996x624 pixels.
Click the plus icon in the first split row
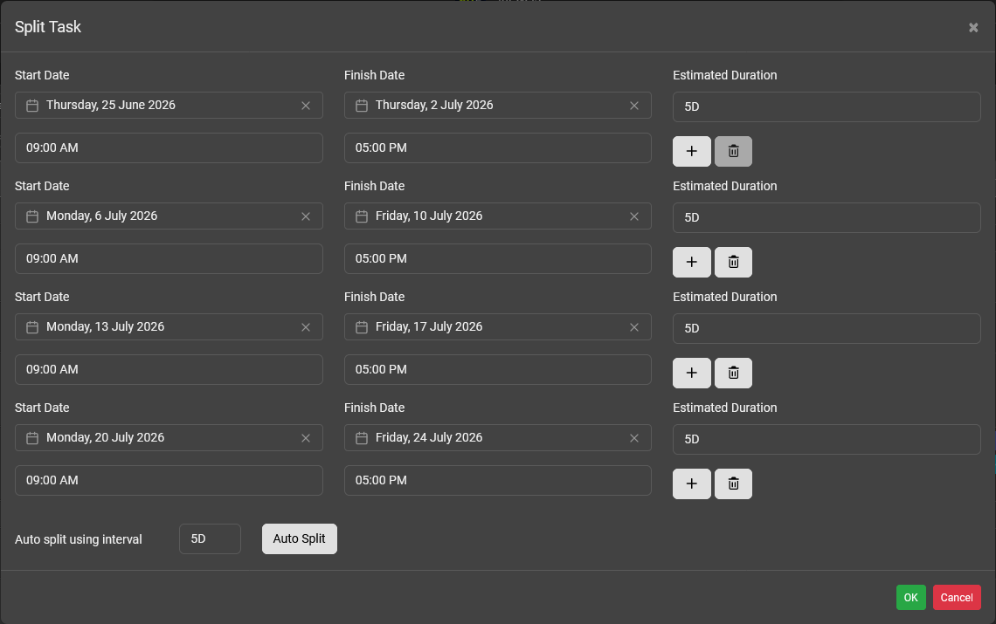[x=691, y=151]
